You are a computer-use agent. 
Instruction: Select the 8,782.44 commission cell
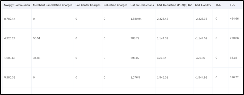pos(10,19)
